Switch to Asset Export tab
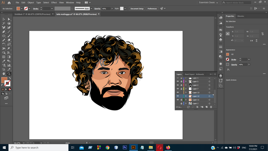The image size is (268, 151). (190, 74)
